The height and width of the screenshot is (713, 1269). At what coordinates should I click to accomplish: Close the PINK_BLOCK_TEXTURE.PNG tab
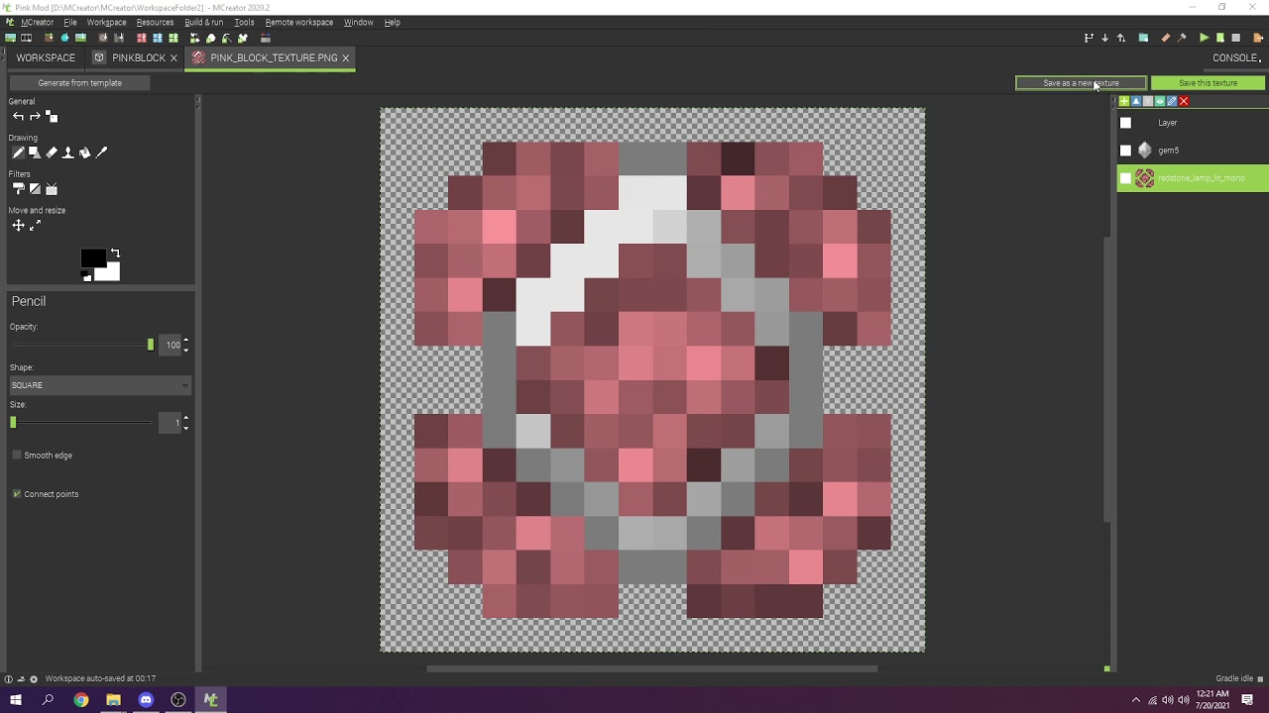[345, 58]
